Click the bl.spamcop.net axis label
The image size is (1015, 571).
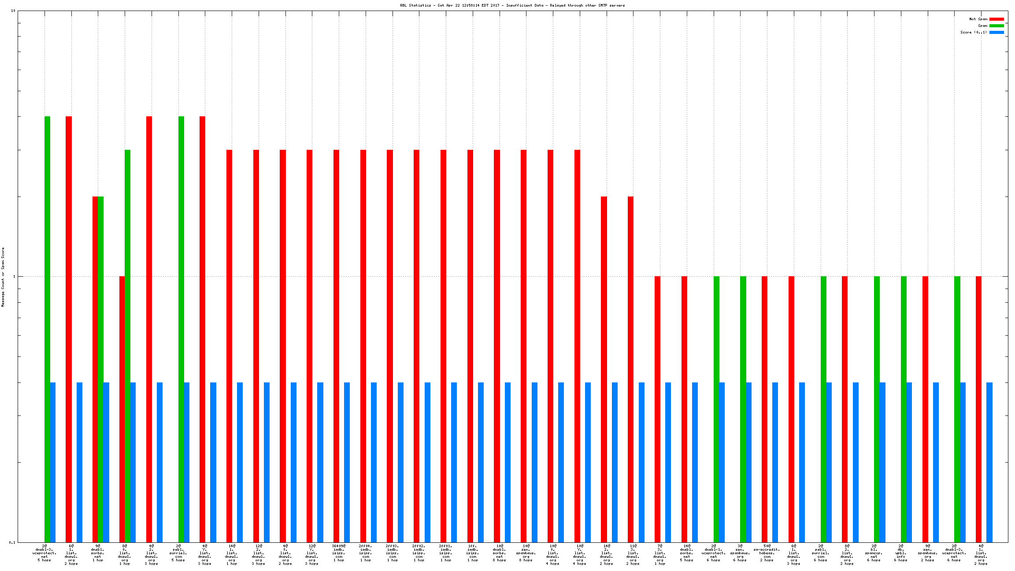tap(874, 553)
